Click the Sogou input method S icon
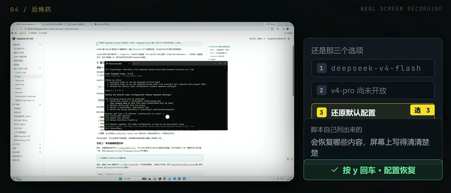451x193 pixels. pos(288,159)
